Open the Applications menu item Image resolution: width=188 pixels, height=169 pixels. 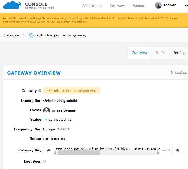[92, 6]
